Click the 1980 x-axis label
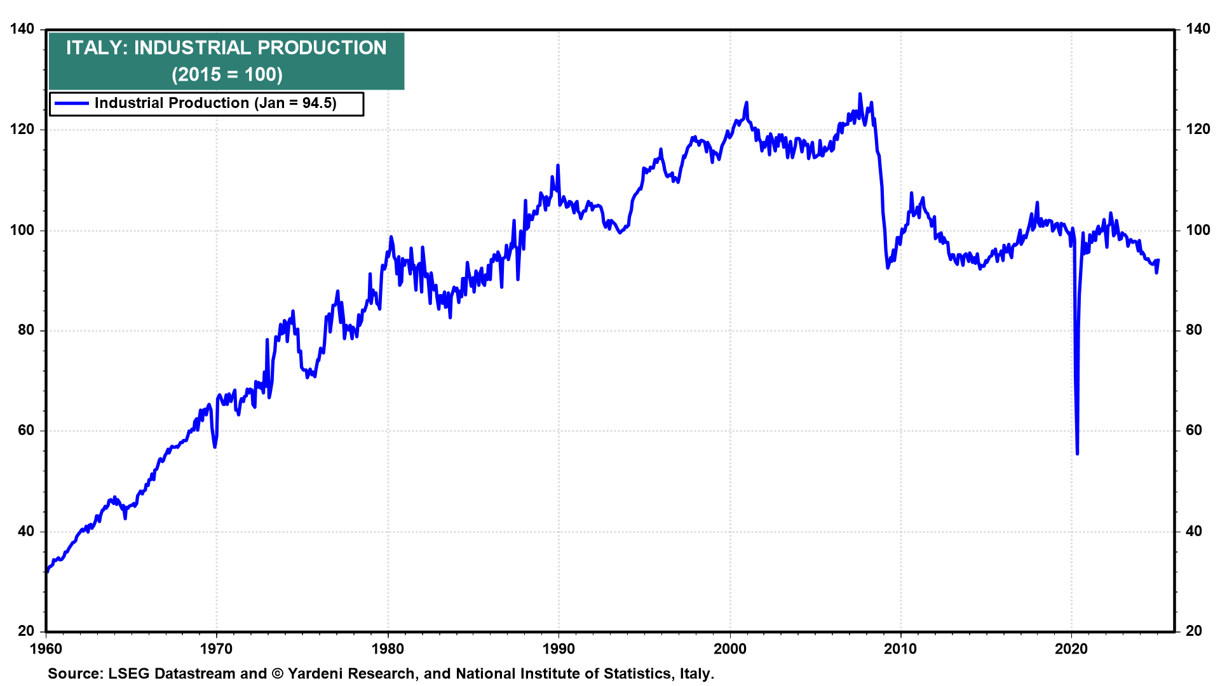This screenshot has width=1220, height=686. 388,649
